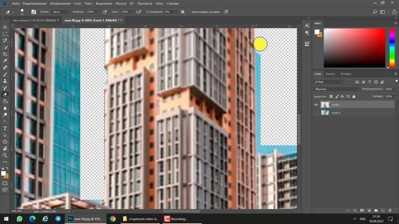Open the Файл menu
The image size is (399, 224).
[x=16, y=4]
